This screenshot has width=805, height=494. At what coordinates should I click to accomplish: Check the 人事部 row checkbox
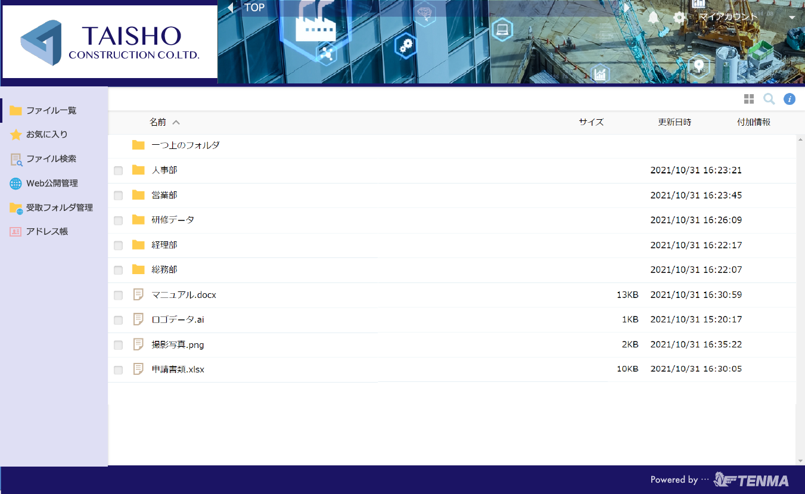(118, 171)
